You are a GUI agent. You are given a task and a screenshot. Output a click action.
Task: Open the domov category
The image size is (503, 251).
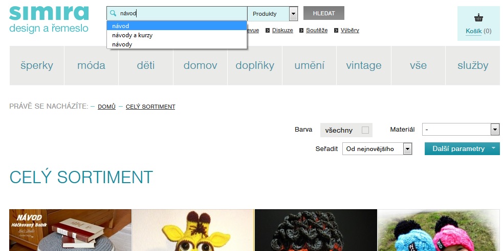click(201, 65)
